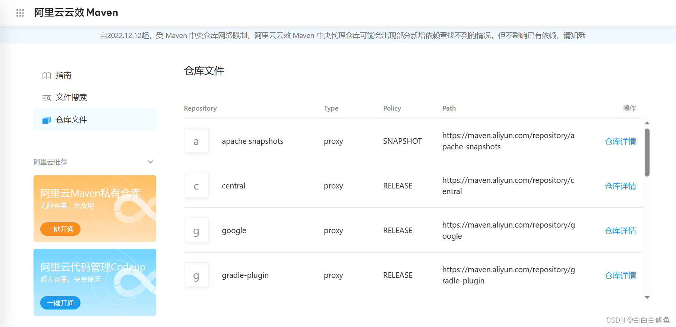
Task: Click the repository files folder icon
Action: click(x=47, y=120)
